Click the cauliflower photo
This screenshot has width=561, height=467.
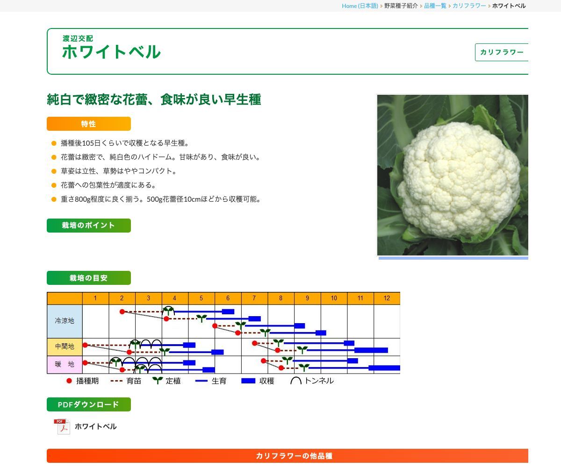[x=452, y=175]
